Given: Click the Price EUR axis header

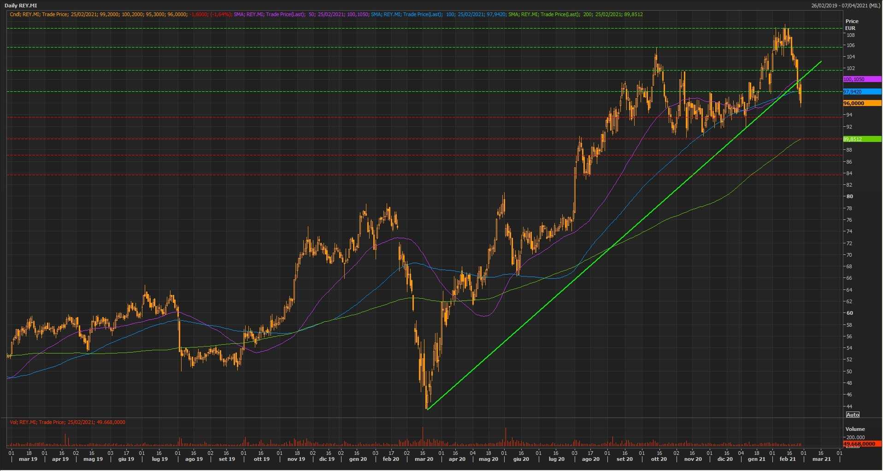Looking at the screenshot, I should tap(851, 24).
